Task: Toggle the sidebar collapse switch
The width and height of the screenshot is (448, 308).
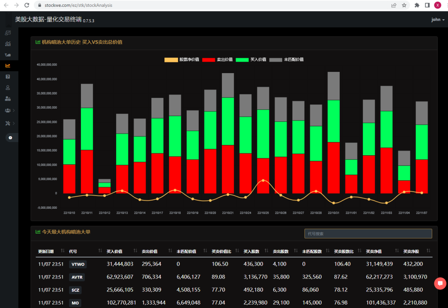Action: [x=11, y=138]
